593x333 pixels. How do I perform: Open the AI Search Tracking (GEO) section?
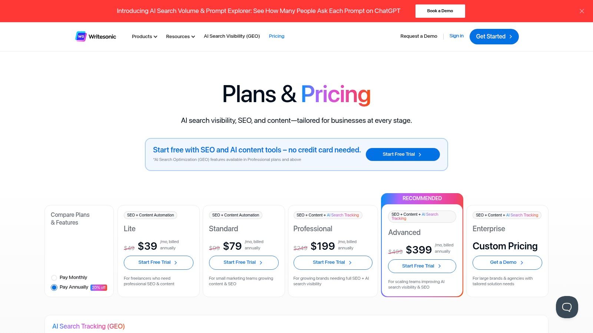coord(89,326)
